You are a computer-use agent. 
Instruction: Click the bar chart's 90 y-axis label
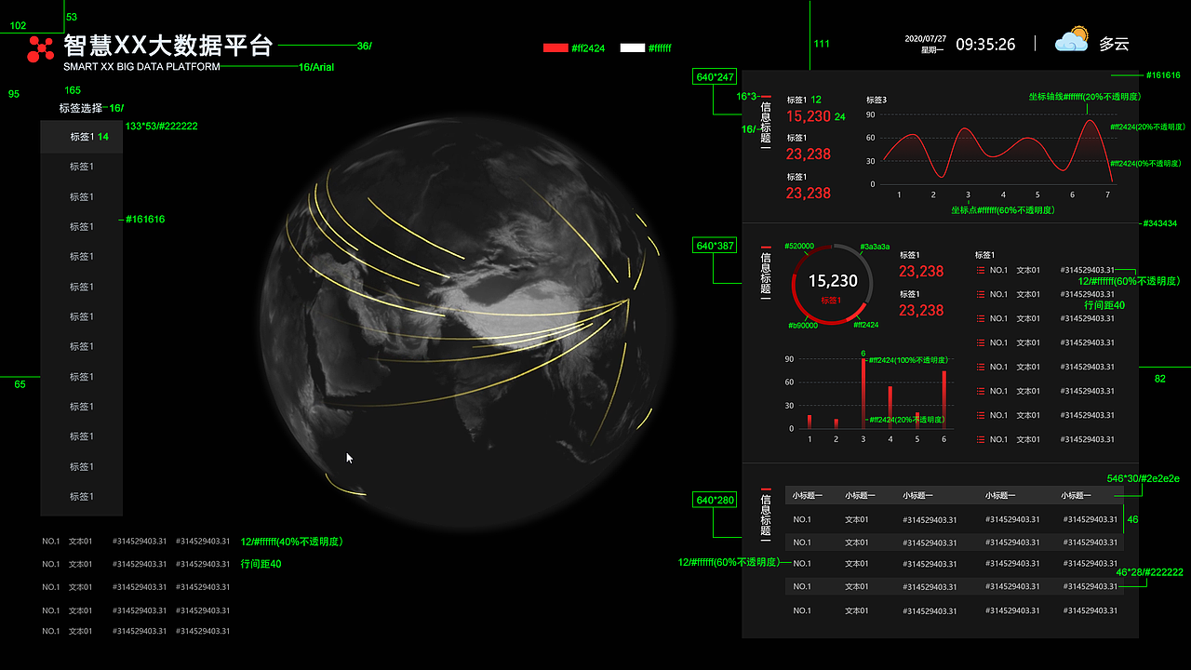[790, 359]
